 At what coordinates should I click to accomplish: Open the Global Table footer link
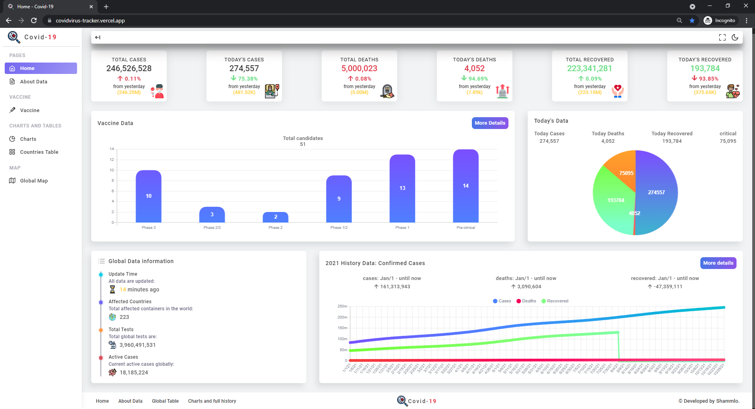(x=165, y=401)
